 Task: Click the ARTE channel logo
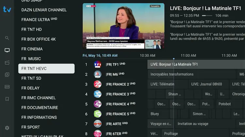(97, 124)
